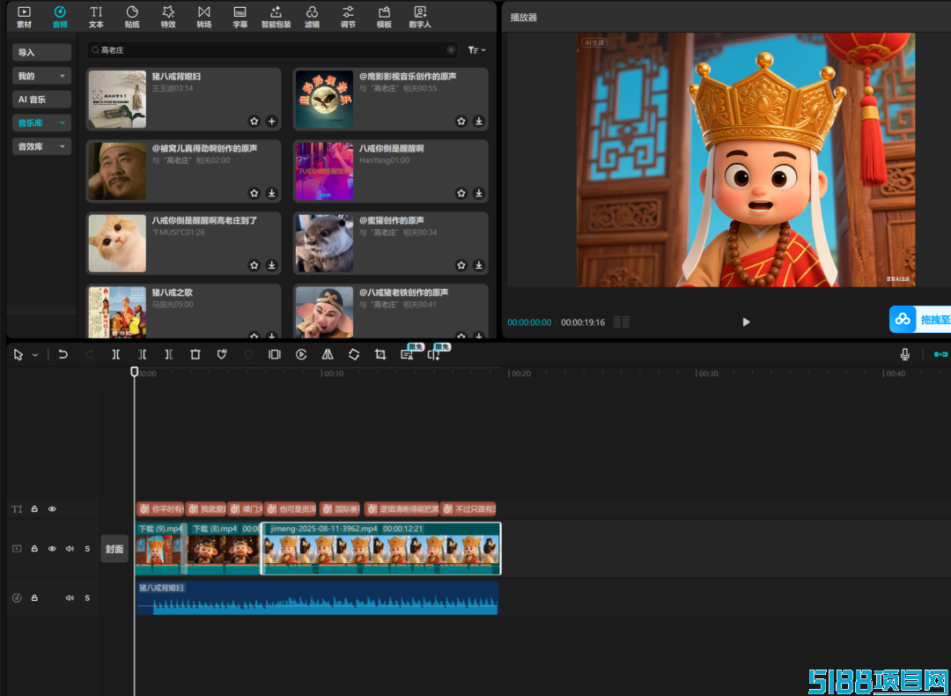Toggle solo S on video track
The image size is (951, 696).
point(87,549)
